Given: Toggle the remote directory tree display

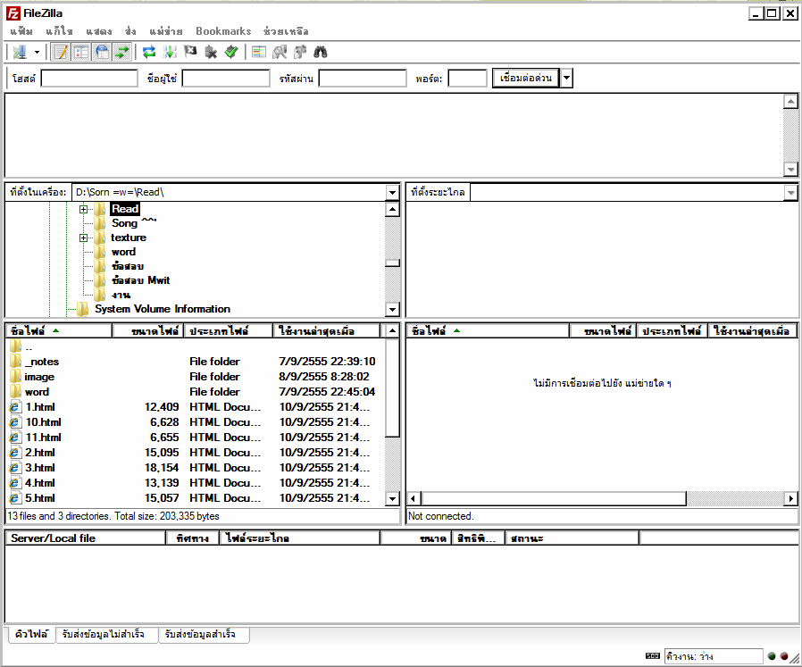Looking at the screenshot, I should coord(102,52).
